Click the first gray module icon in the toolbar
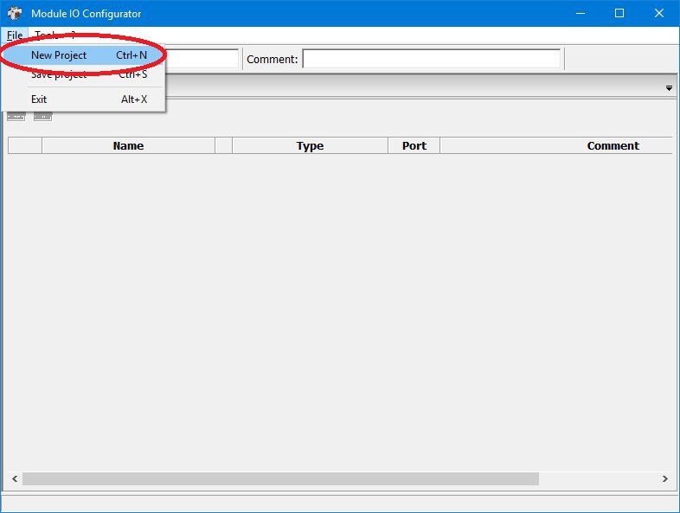Screen dimensions: 680x513 point(16,116)
